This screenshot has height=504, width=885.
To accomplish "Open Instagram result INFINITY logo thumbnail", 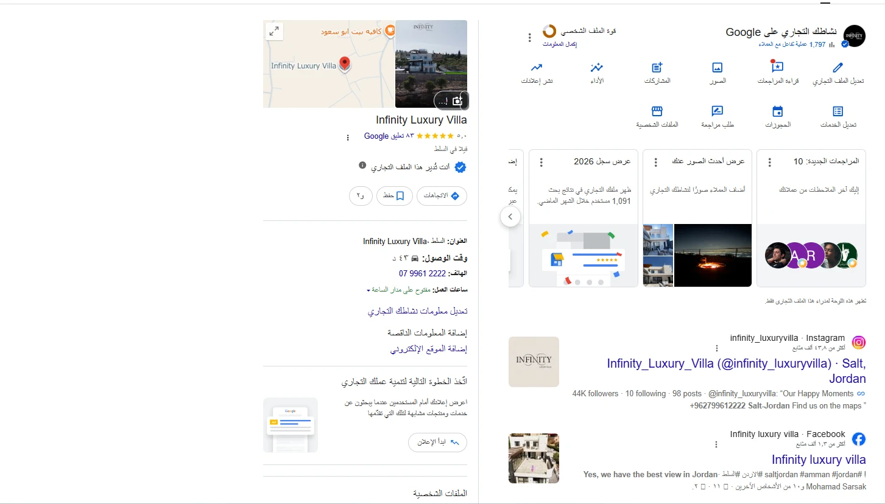I will pos(534,362).
